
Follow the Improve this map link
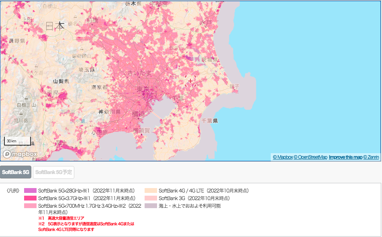(347, 157)
